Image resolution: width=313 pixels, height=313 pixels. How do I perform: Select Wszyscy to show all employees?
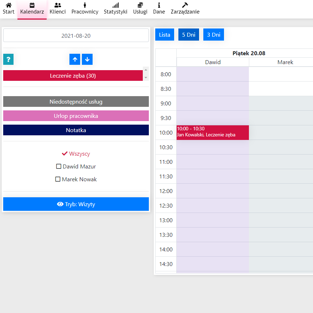[x=76, y=154]
